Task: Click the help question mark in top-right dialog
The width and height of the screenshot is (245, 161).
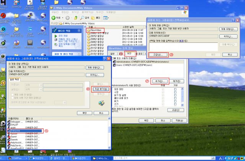Action: click(234, 20)
